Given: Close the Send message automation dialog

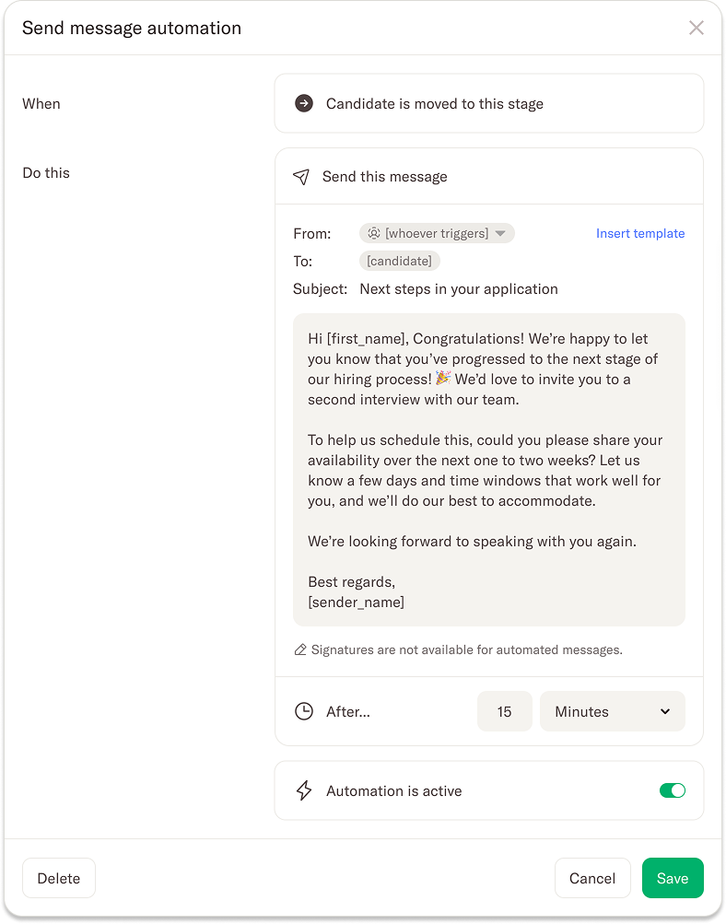Looking at the screenshot, I should [x=696, y=28].
